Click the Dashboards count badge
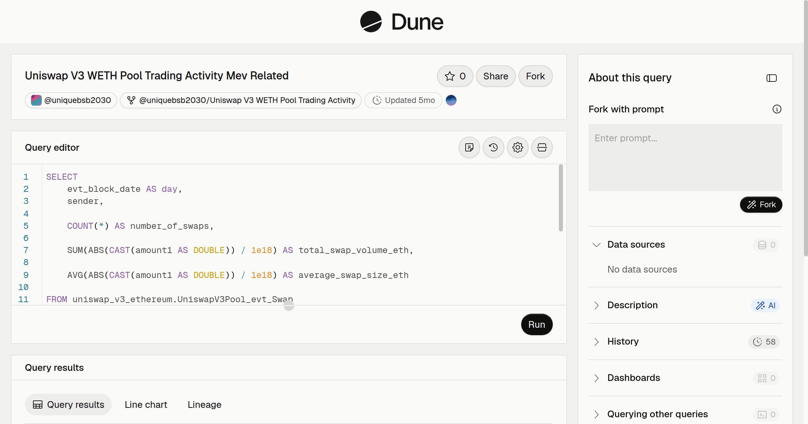Screen dimensions: 808x424 tap(766, 378)
